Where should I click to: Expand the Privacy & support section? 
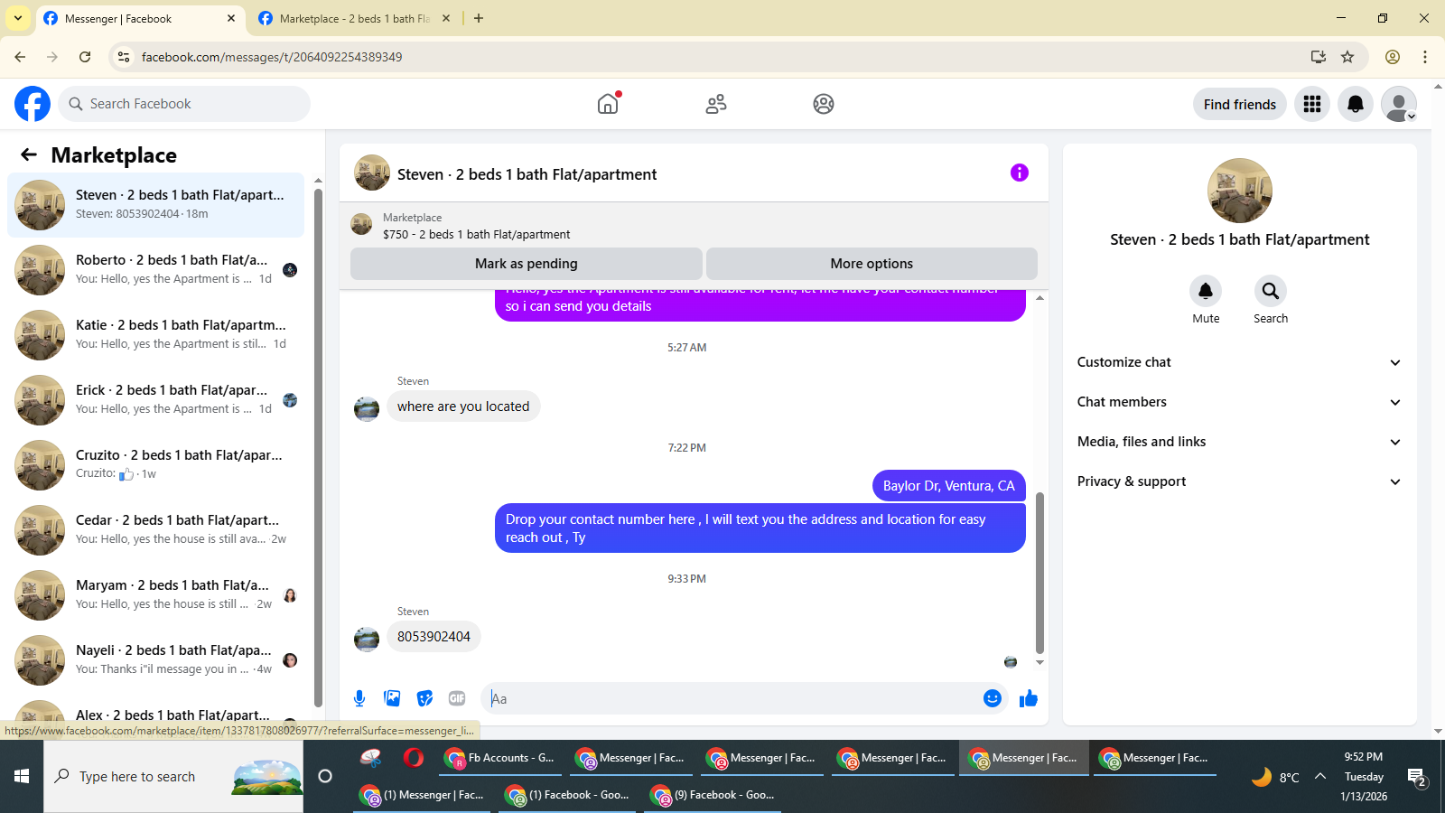coord(1239,481)
